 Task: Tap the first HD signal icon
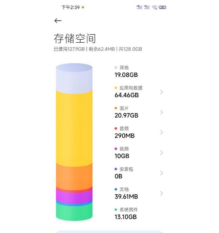click(139, 7)
